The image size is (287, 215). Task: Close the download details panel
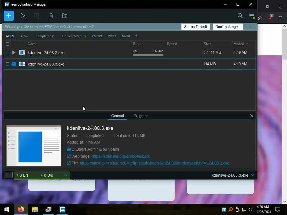(252, 116)
